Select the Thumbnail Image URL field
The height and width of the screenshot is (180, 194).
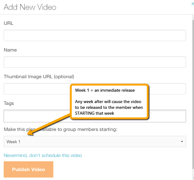[x=95, y=89]
